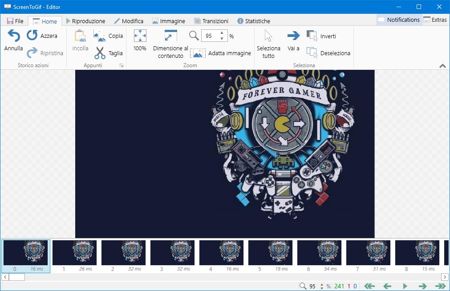The image size is (450, 291).
Task: Select frame 8 thumbnail
Action: [x=417, y=256]
